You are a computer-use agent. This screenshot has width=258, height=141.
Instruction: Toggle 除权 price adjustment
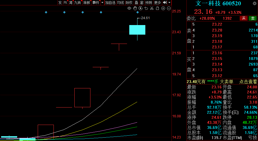coord(129,3)
